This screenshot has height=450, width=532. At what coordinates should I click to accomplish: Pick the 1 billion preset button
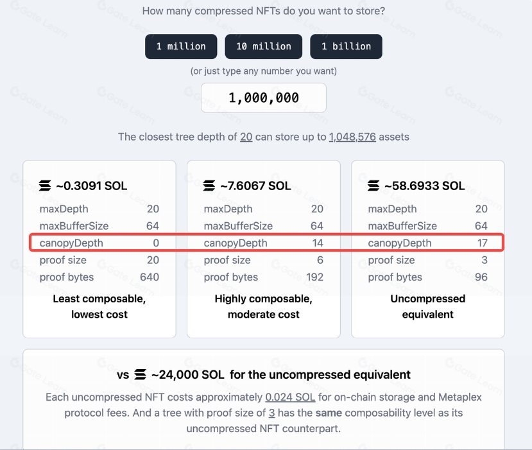346,46
